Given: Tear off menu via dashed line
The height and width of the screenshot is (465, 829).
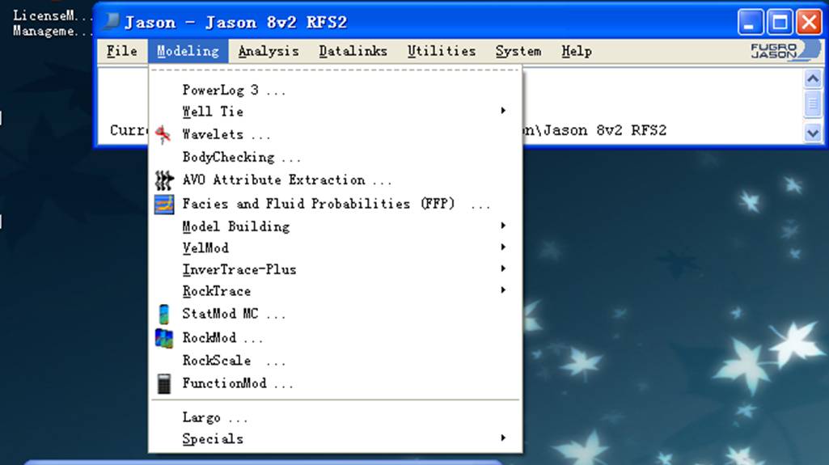Looking at the screenshot, I should (335, 70).
